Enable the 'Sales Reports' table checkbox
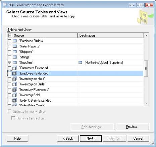Screen dimensions: 156x147 click(10, 46)
